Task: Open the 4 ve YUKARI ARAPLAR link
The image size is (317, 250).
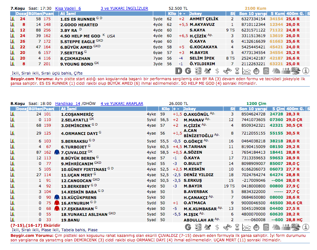Action: tap(122, 103)
